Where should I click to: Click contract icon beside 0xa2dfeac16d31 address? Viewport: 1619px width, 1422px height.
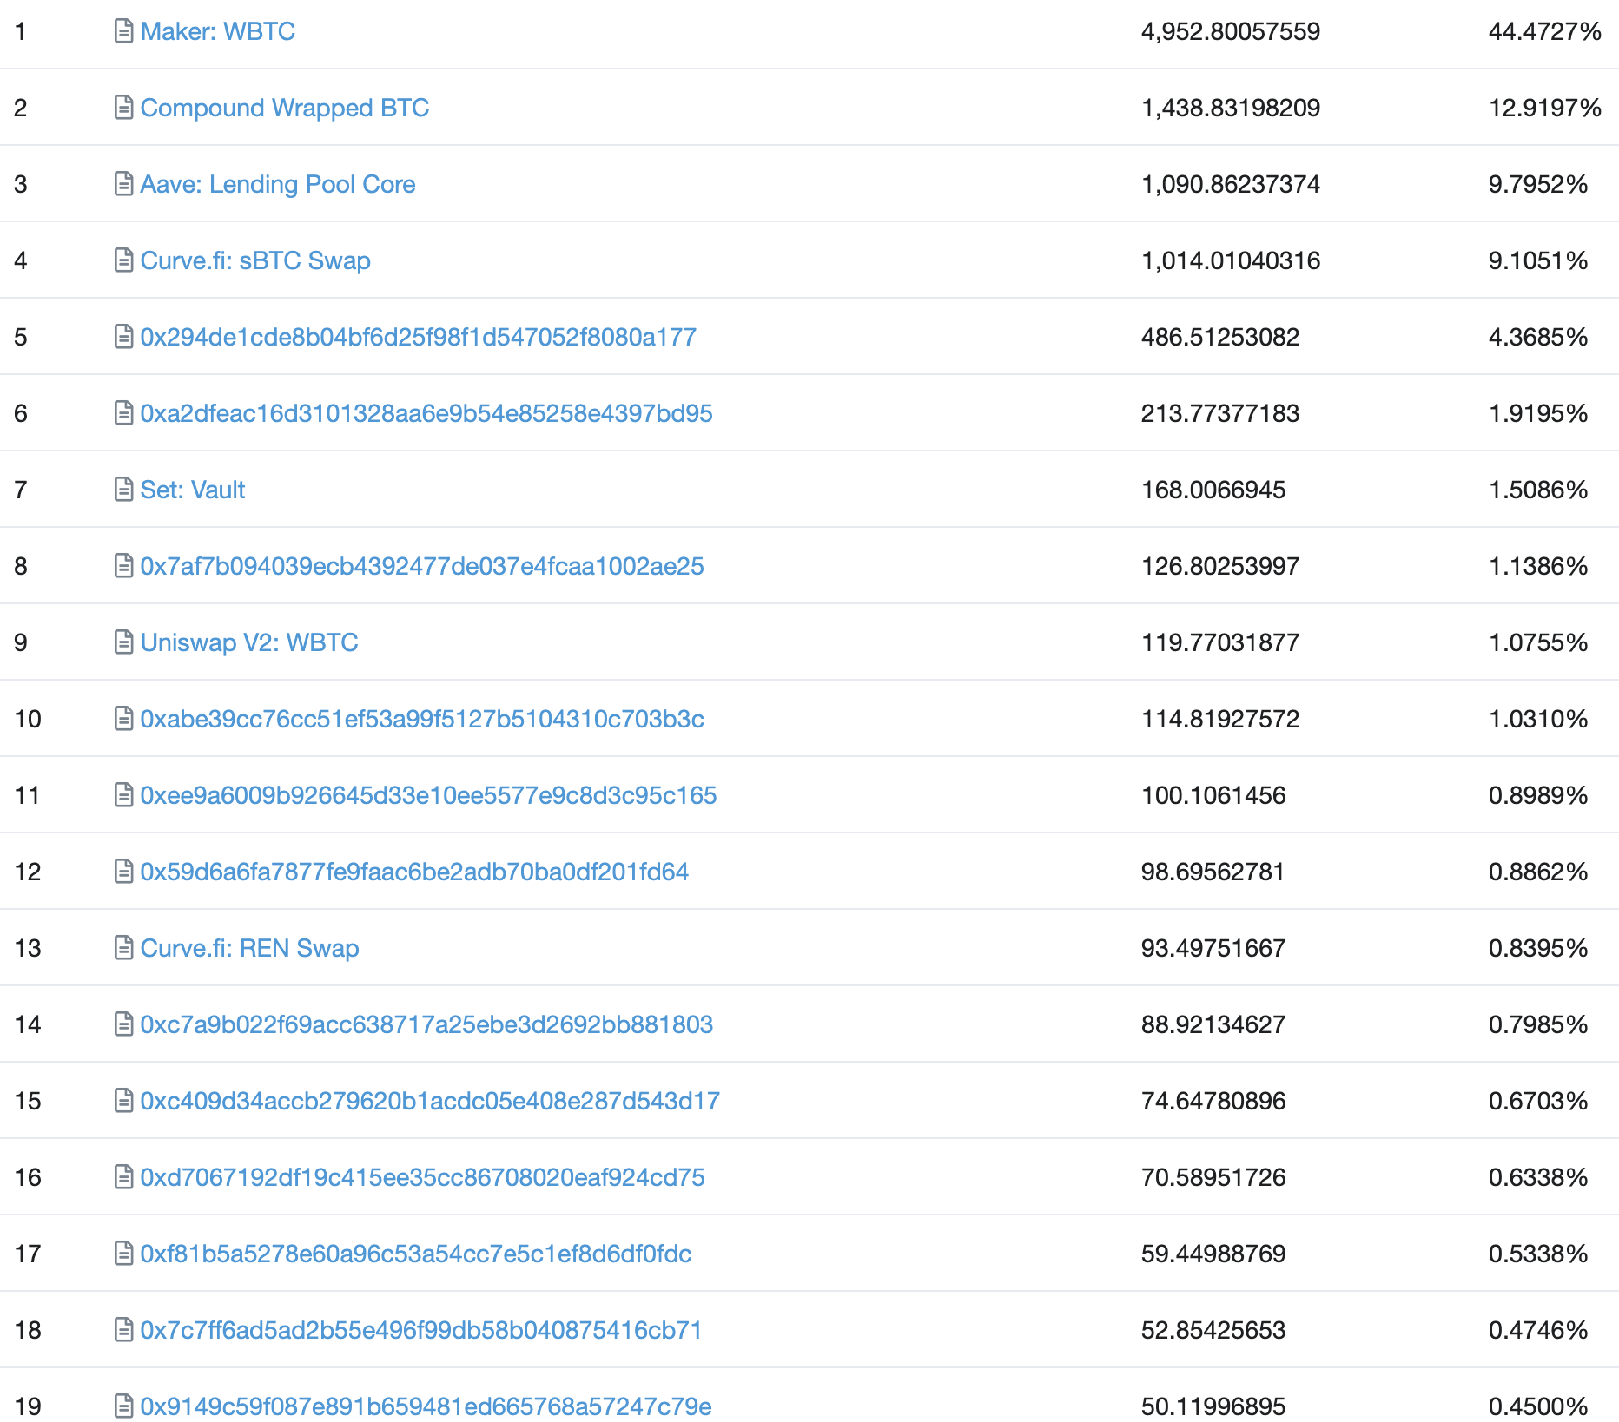coord(124,413)
